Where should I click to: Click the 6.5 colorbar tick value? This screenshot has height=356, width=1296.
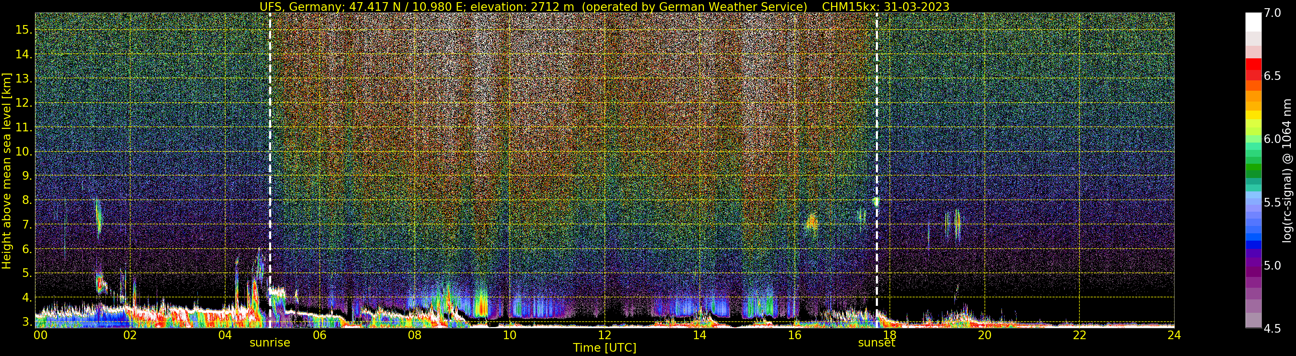point(1271,76)
